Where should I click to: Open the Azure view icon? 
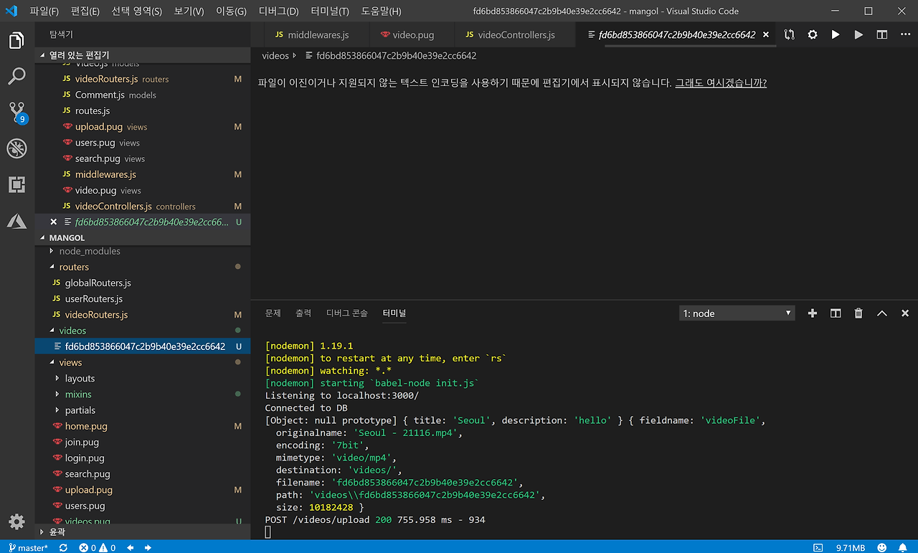(16, 221)
